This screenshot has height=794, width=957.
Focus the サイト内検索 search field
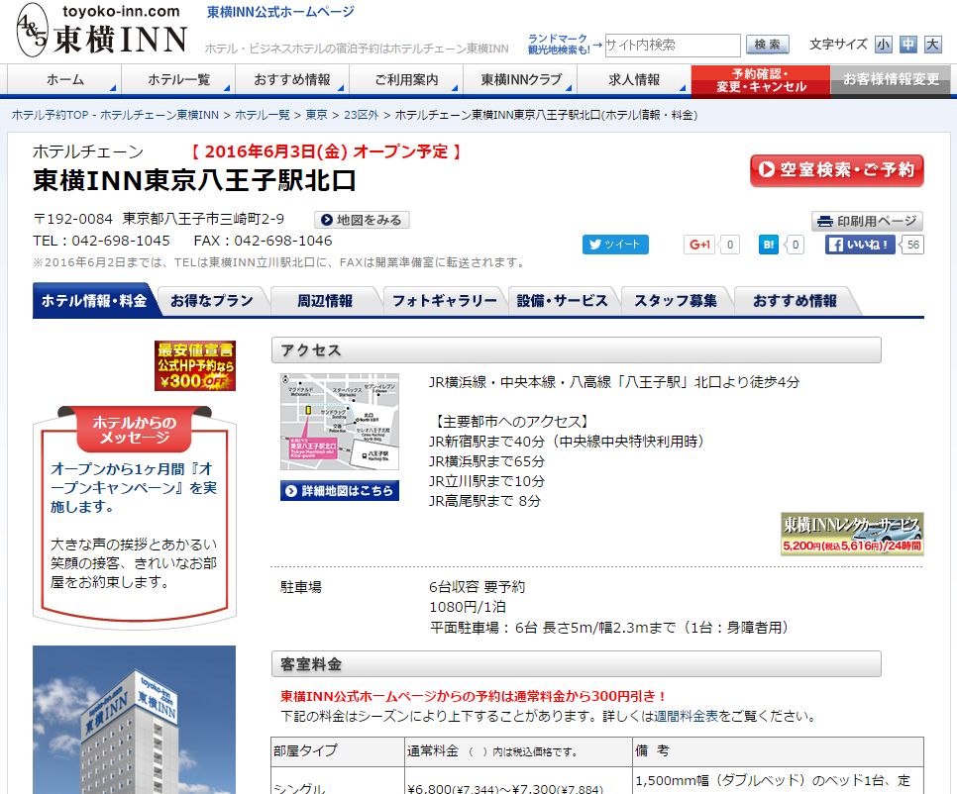point(673,46)
